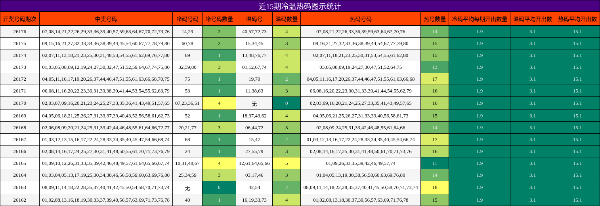Select period number 26163
The width and height of the screenshot is (600, 206).
20,187
